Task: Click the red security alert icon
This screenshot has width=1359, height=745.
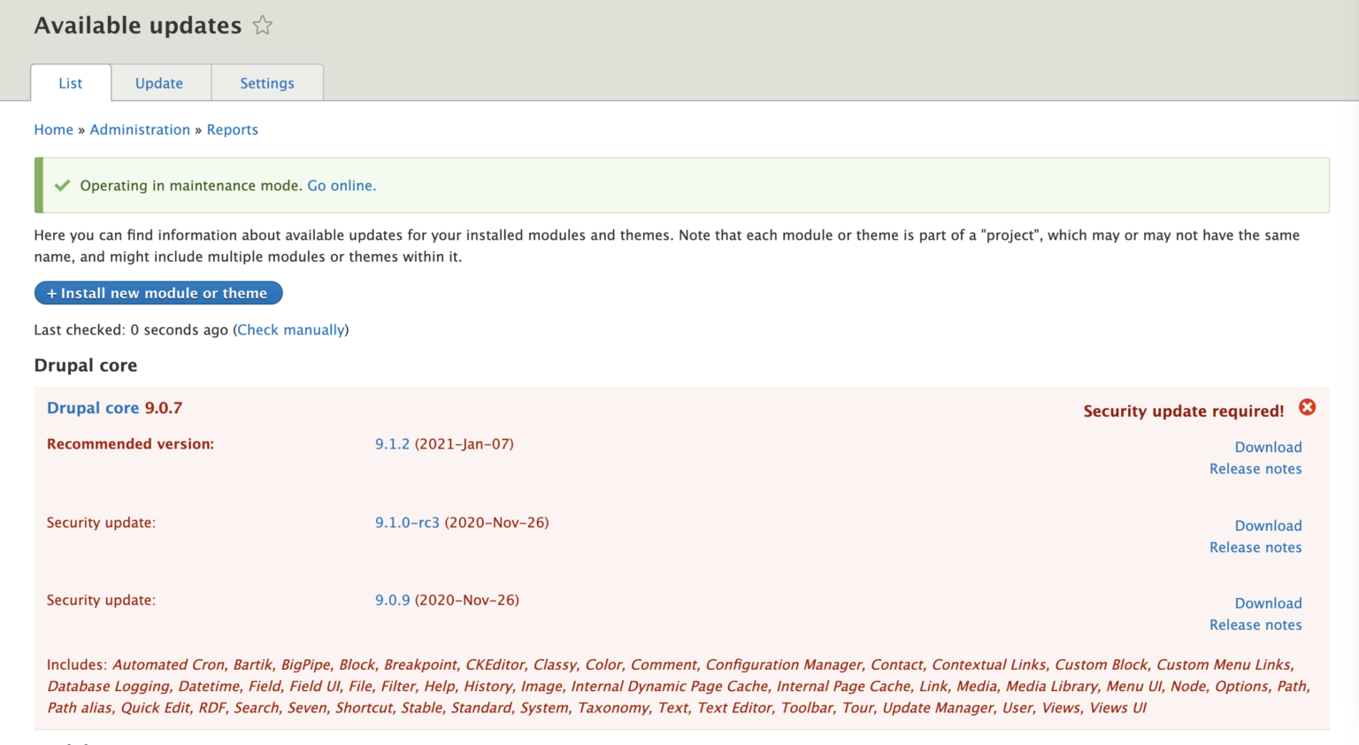Action: [1308, 408]
